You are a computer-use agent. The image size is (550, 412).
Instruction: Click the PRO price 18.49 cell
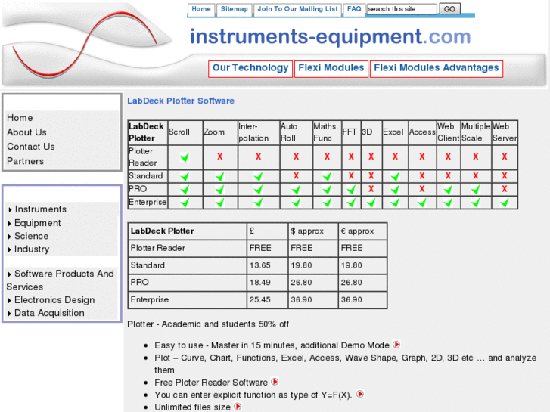(x=267, y=283)
